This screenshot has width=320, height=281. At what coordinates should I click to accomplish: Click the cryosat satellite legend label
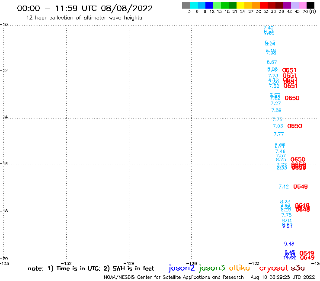click(x=273, y=268)
